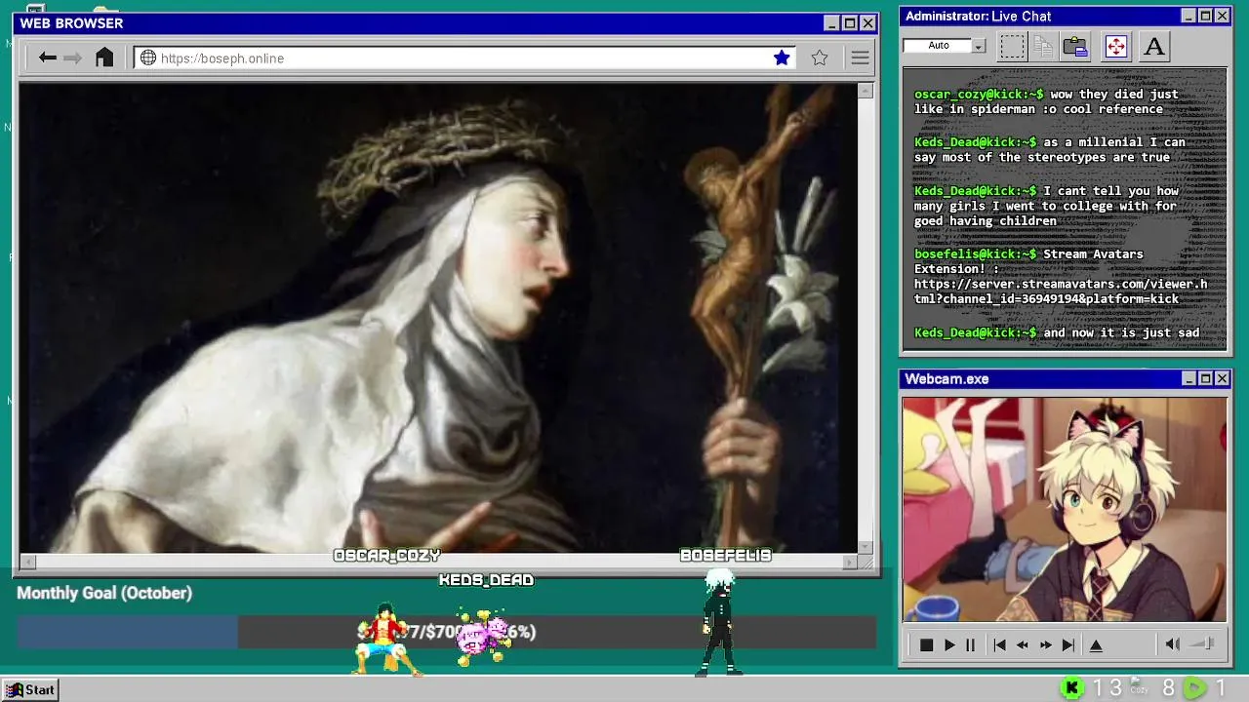This screenshot has width=1249, height=702.
Task: Click the blue filled bookmark star
Action: pyautogui.click(x=782, y=58)
